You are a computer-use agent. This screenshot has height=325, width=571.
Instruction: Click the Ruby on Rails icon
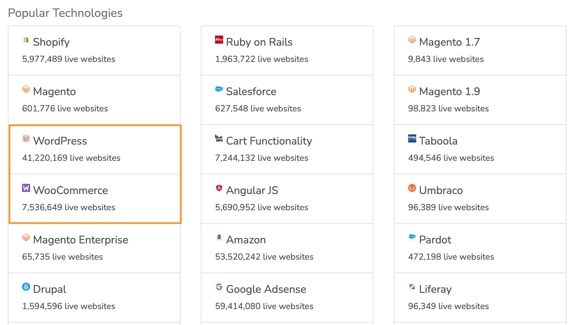219,40
